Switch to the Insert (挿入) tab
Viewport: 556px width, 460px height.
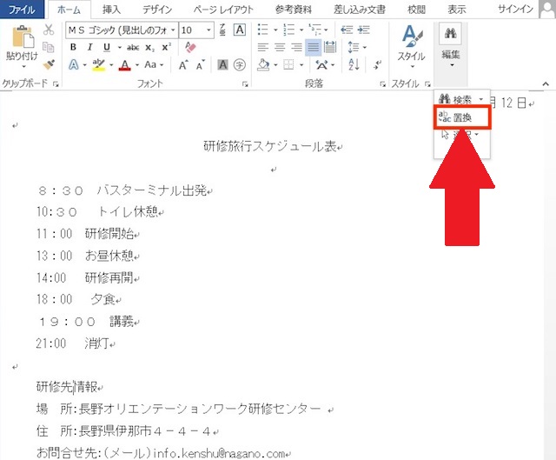(x=111, y=10)
